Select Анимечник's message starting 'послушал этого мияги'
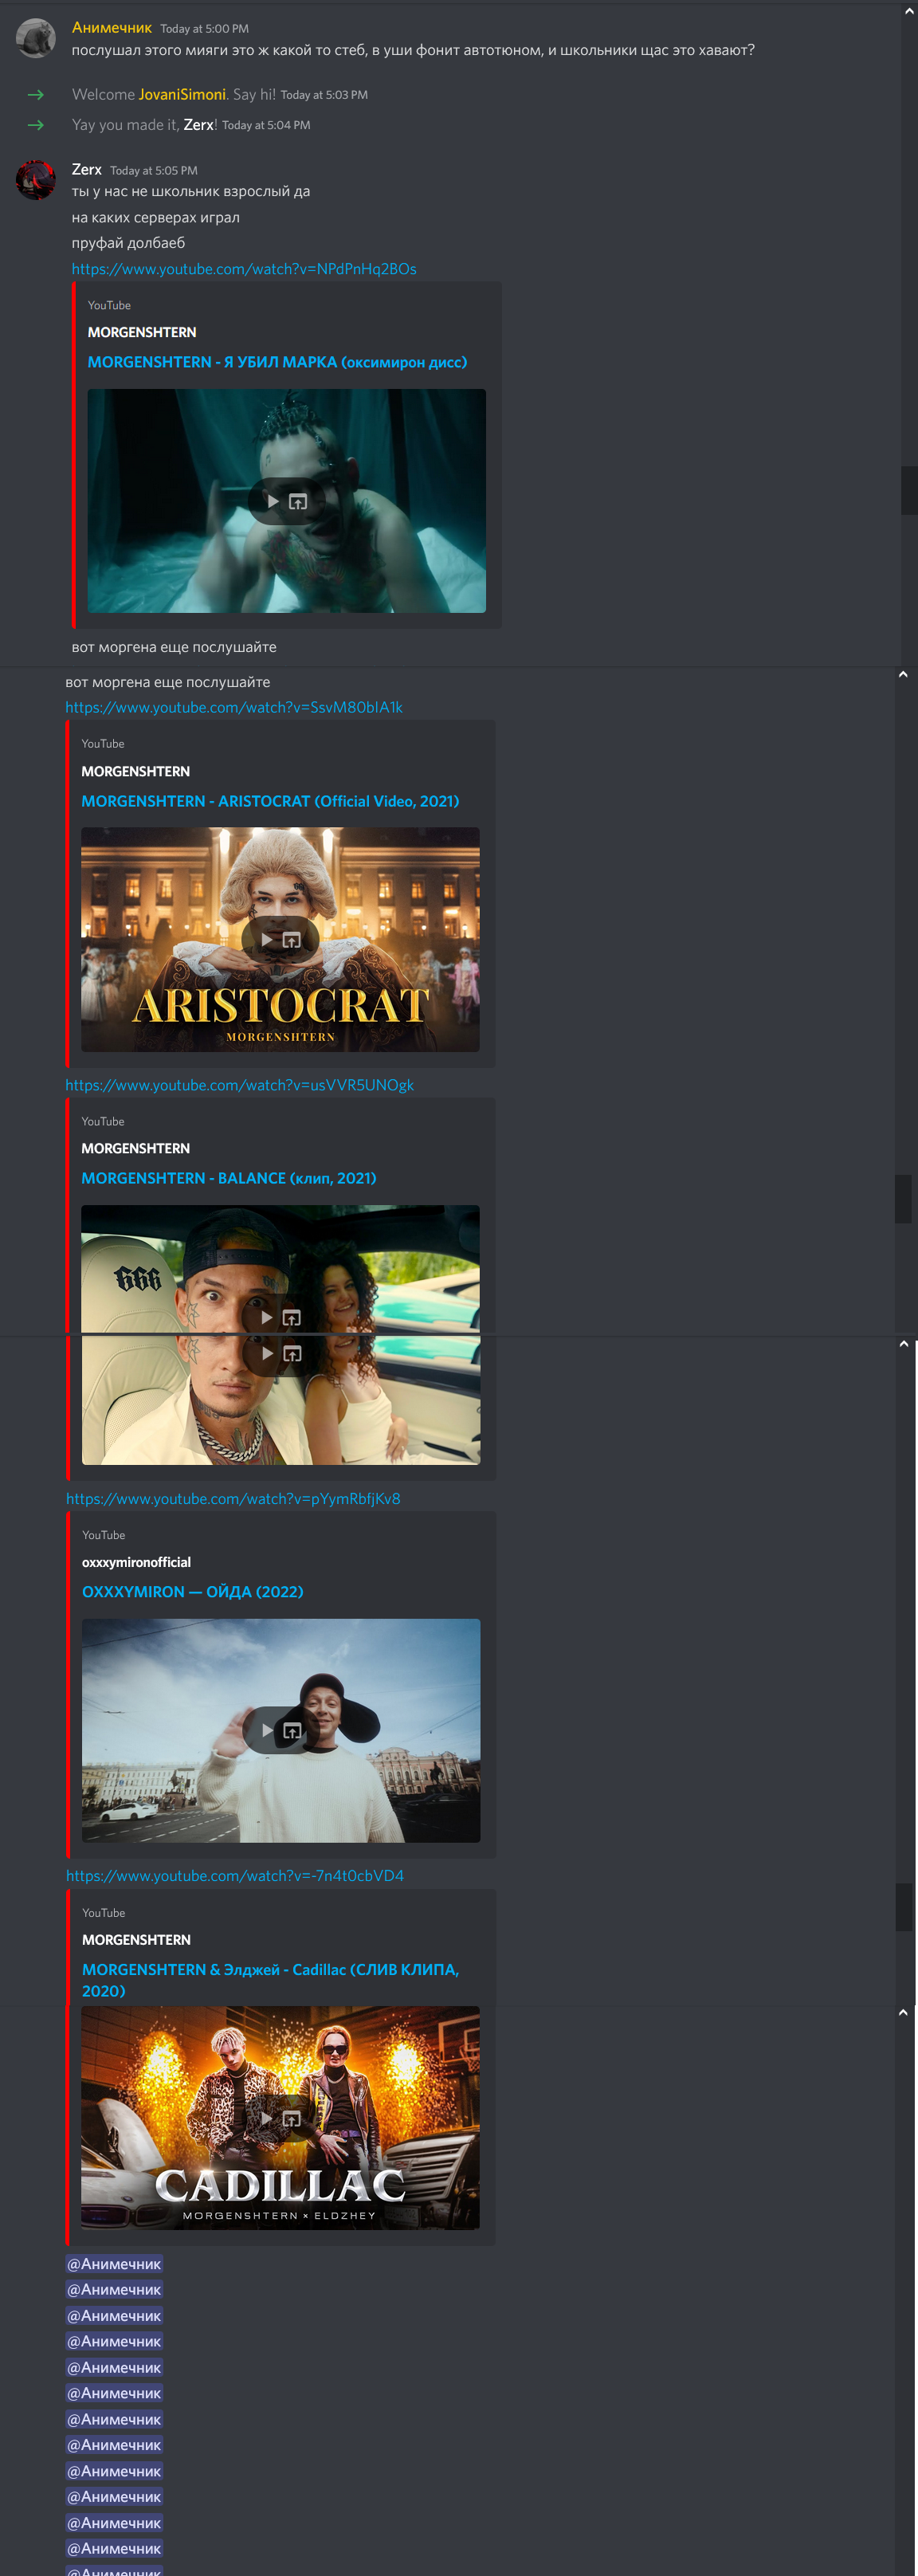The height and width of the screenshot is (2576, 918). coord(413,50)
